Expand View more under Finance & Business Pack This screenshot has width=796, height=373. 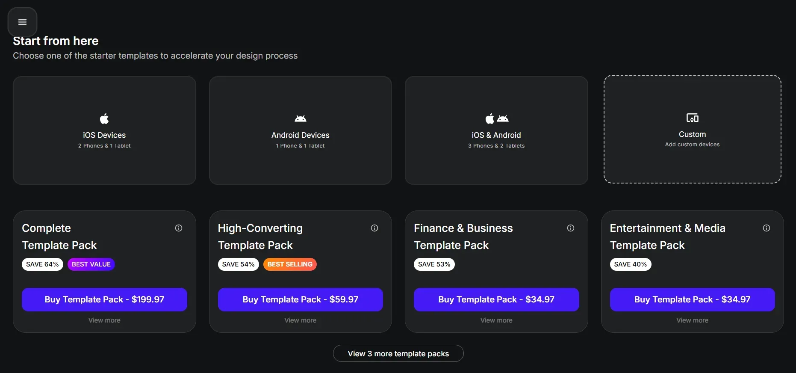coord(496,320)
